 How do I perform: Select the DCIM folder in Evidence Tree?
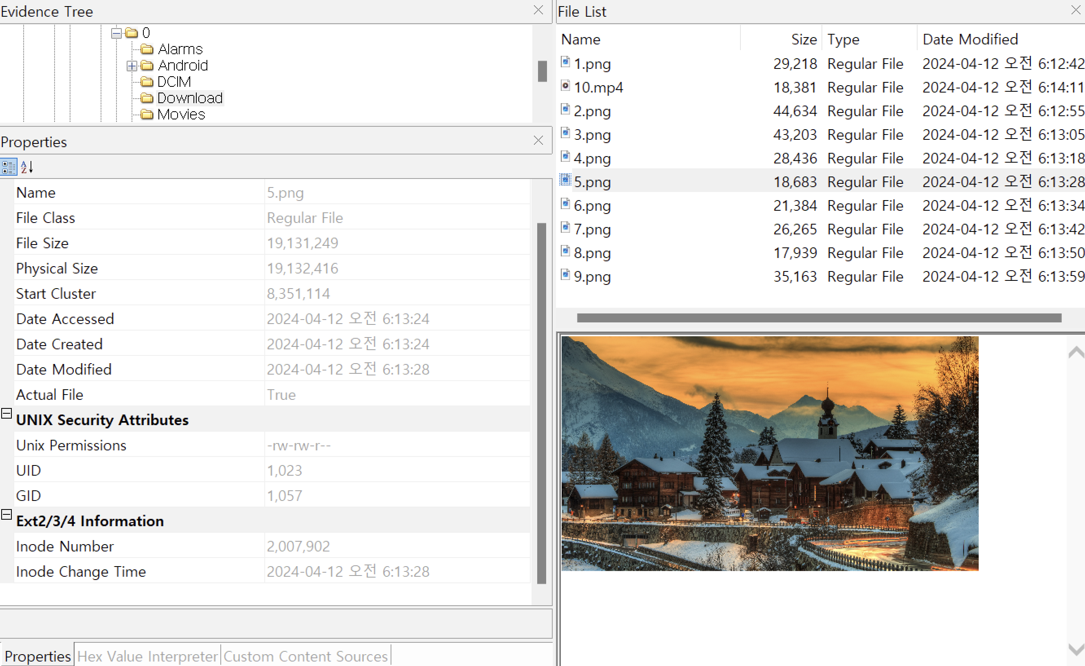tap(174, 82)
